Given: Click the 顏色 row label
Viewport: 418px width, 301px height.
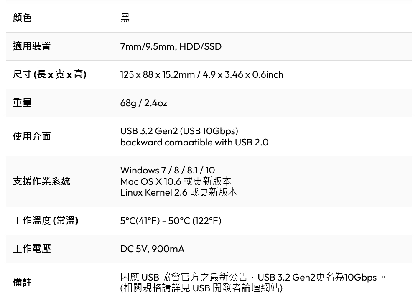Looking at the screenshot, I should coord(22,18).
